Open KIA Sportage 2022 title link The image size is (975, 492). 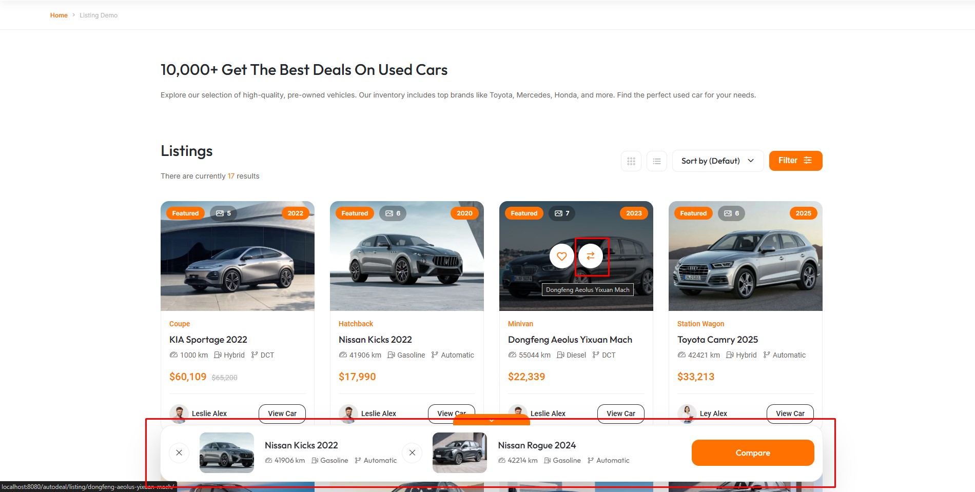208,340
